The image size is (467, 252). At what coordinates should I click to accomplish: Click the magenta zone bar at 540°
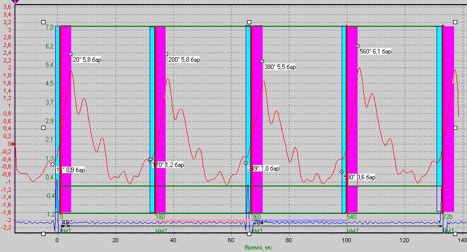pyautogui.click(x=353, y=120)
